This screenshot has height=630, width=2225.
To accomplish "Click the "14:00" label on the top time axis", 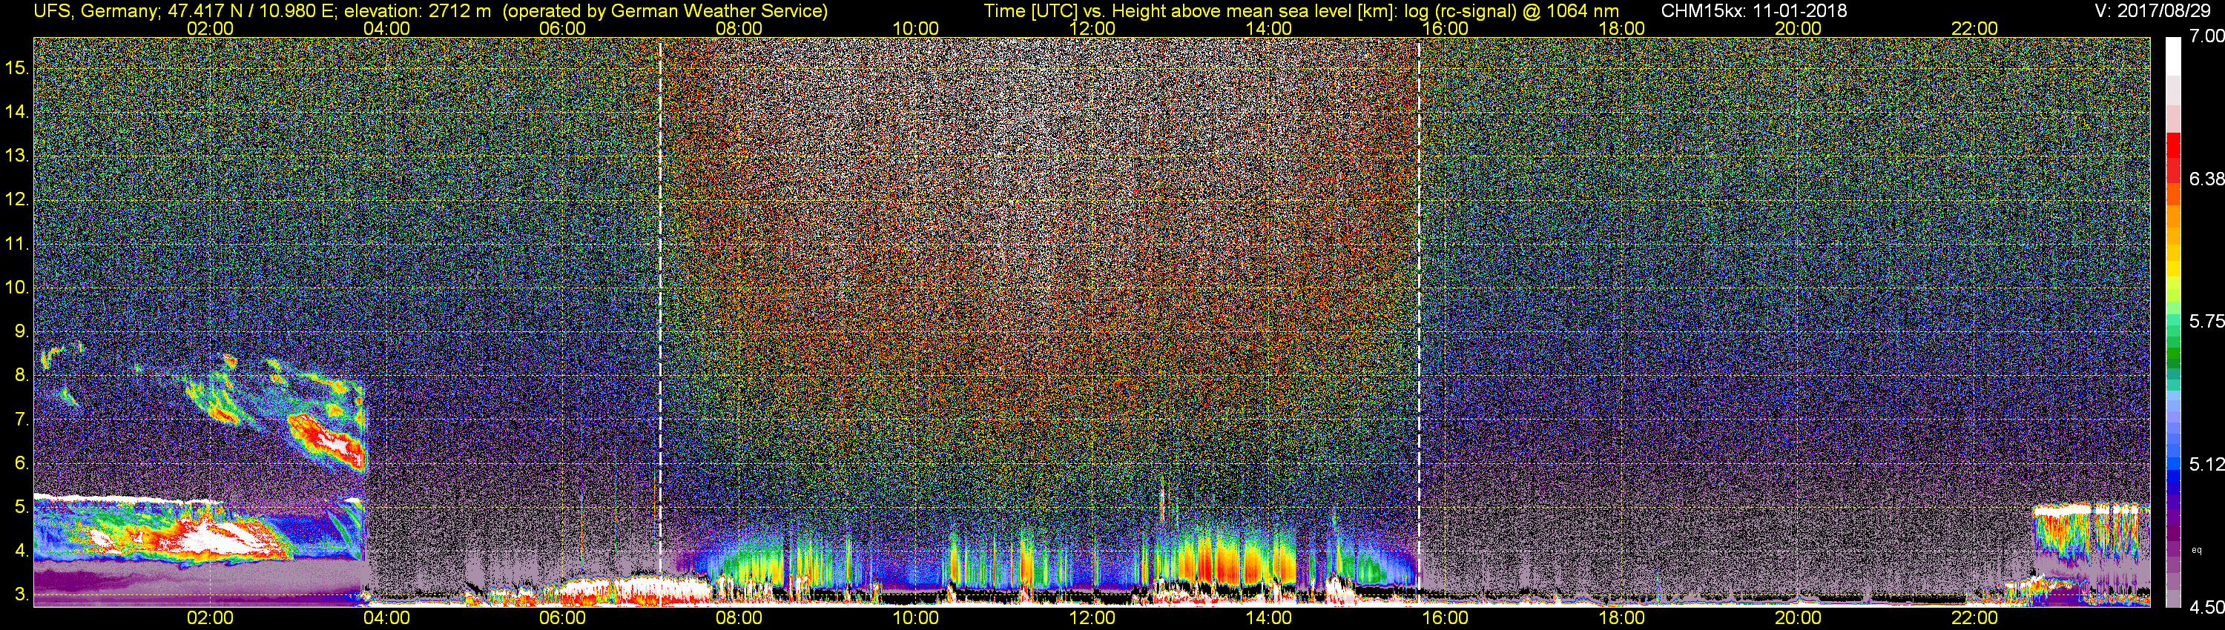I will pyautogui.click(x=1269, y=28).
